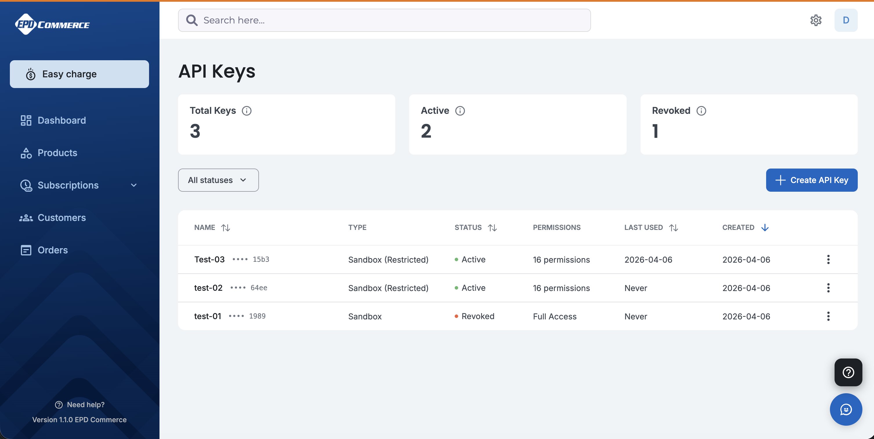Sort table by Status column
This screenshot has width=874, height=439.
(x=492, y=228)
